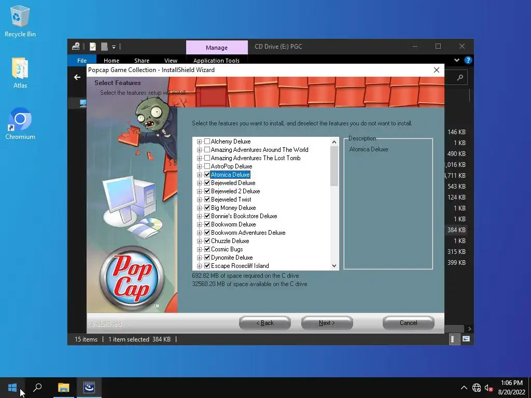Uncheck the Bejeweled Twist checkbox
This screenshot has width=531, height=398.
[x=207, y=199]
